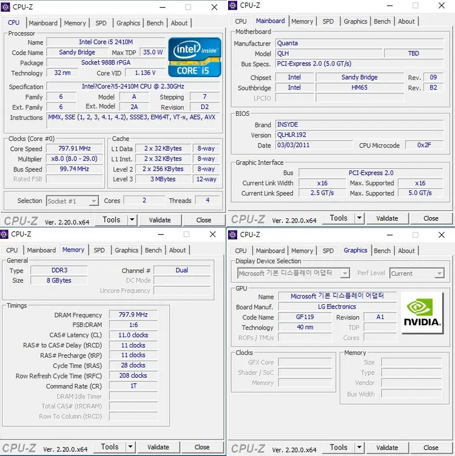
Task: Open About tab in CPU window
Action: 179,23
